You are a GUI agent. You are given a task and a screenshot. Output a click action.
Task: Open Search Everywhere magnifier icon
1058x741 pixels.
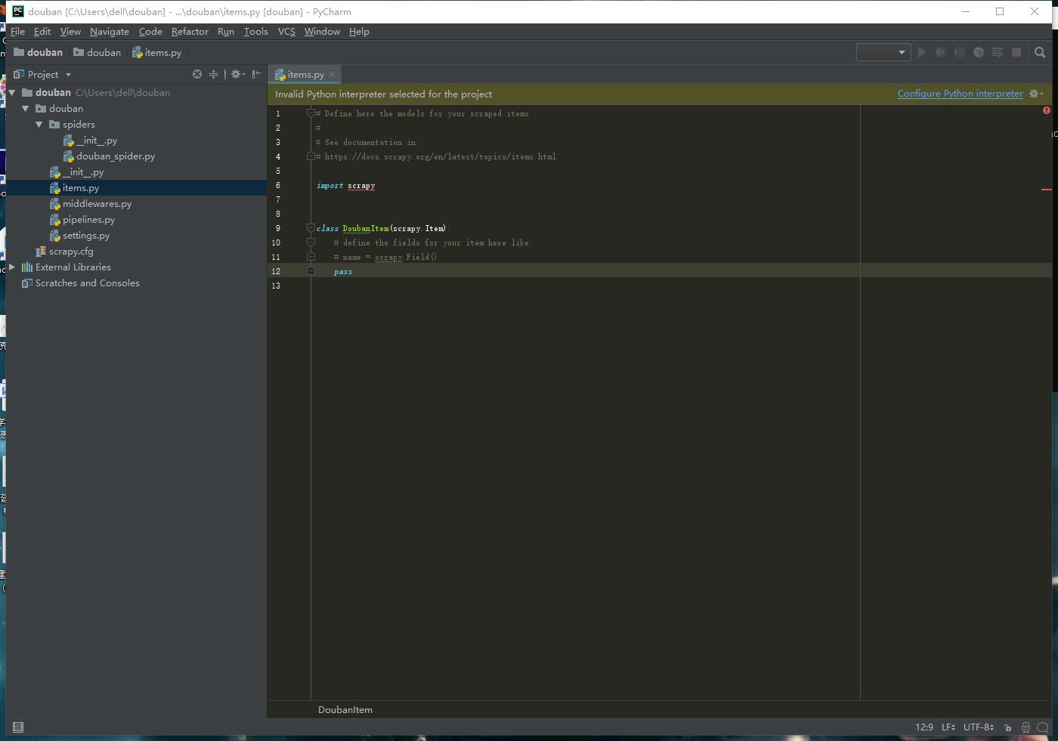[x=1040, y=52]
